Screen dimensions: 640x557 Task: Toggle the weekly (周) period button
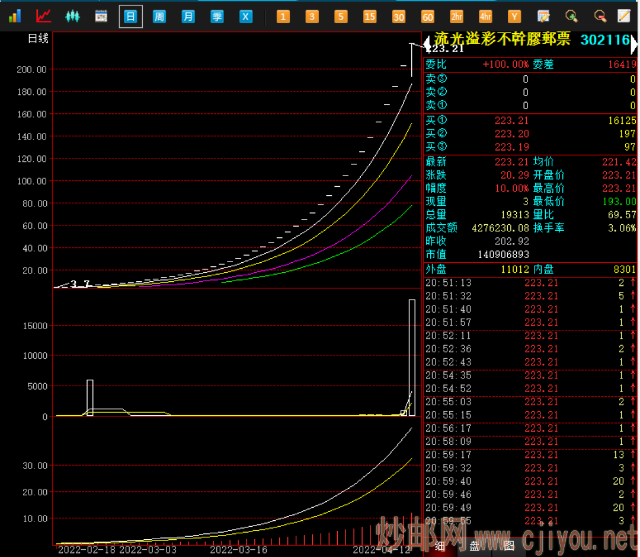(159, 16)
